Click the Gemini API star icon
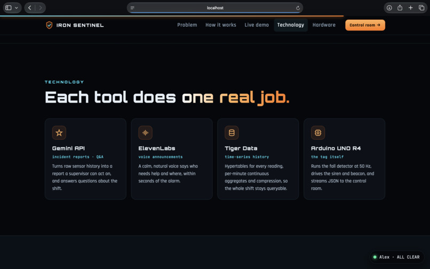The height and width of the screenshot is (269, 430). [x=59, y=133]
